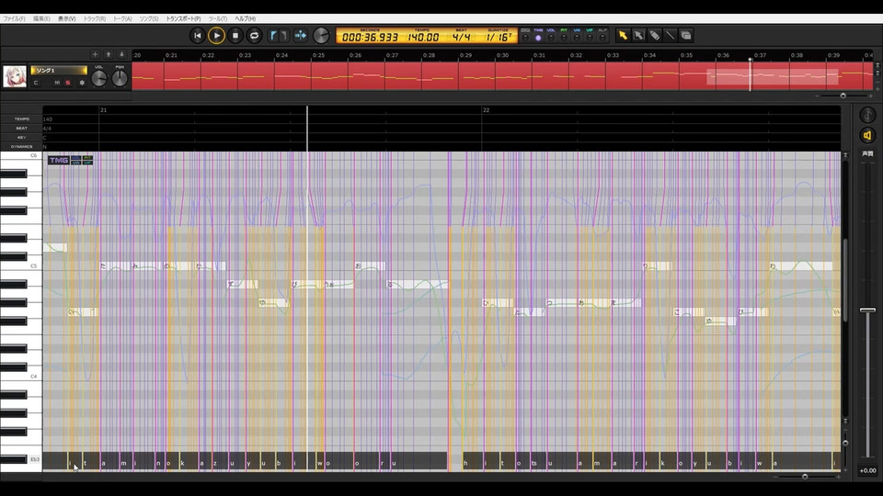
Task: Click the C button on ソング1 track
Action: (x=36, y=83)
